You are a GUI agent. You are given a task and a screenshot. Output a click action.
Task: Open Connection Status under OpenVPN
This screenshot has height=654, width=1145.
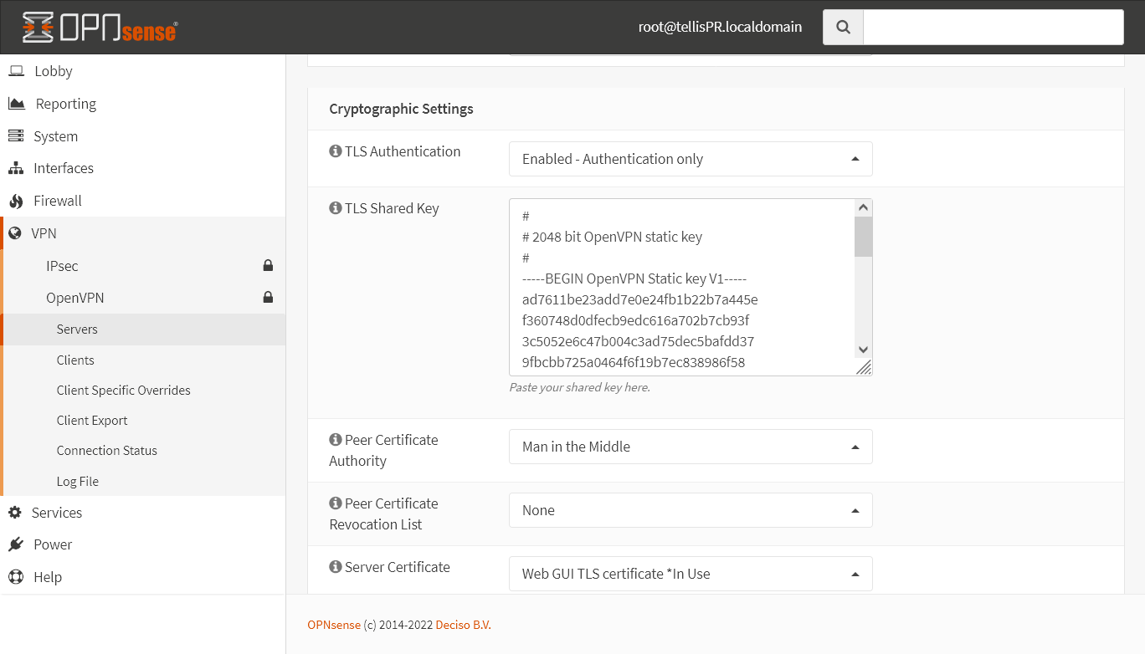coord(106,450)
